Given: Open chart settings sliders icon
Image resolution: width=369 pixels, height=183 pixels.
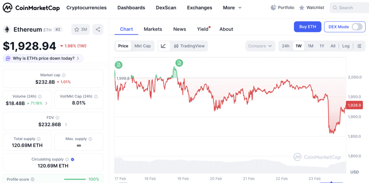Looking at the screenshot, I should [359, 46].
